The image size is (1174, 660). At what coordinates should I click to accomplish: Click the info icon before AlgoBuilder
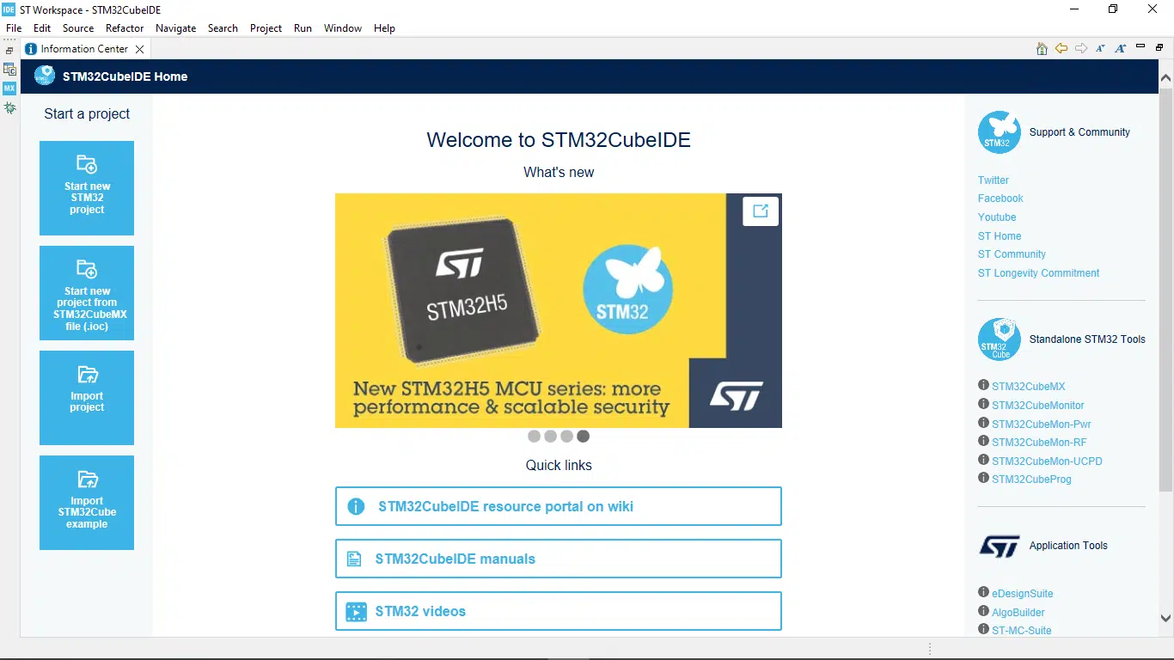tap(983, 611)
